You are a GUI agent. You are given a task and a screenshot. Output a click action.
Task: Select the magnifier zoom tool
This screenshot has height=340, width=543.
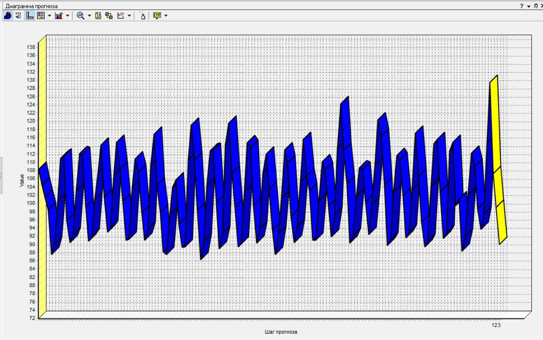click(81, 16)
